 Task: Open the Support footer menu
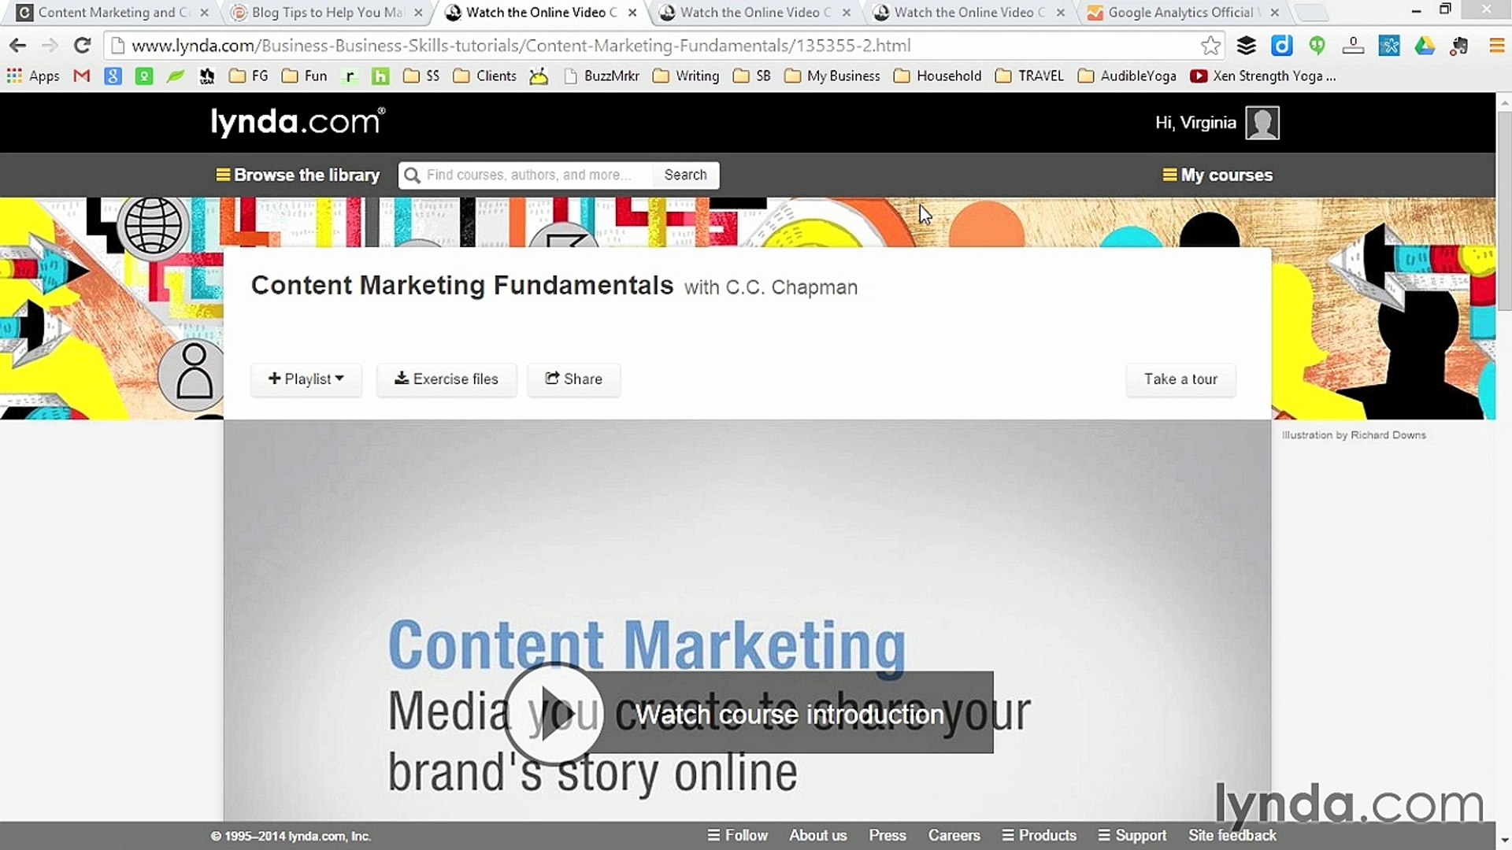1132,835
